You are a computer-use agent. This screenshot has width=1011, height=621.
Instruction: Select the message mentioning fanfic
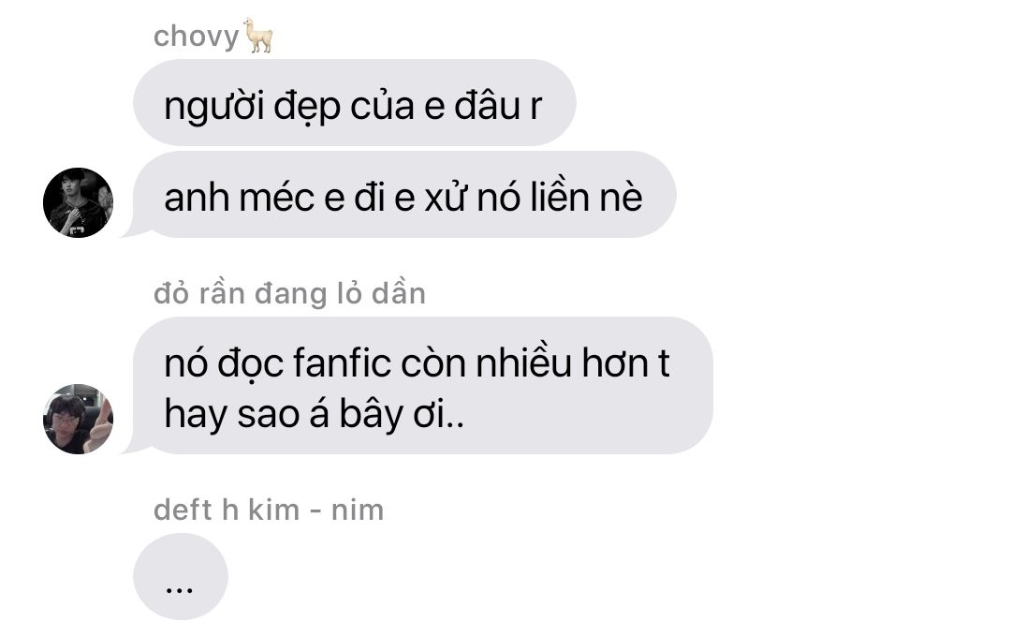click(x=423, y=386)
